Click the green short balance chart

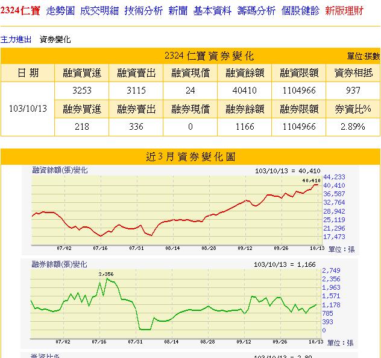[175, 304]
